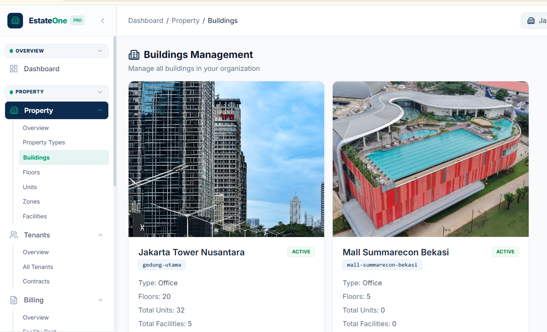Open All Tenants list

[38, 267]
